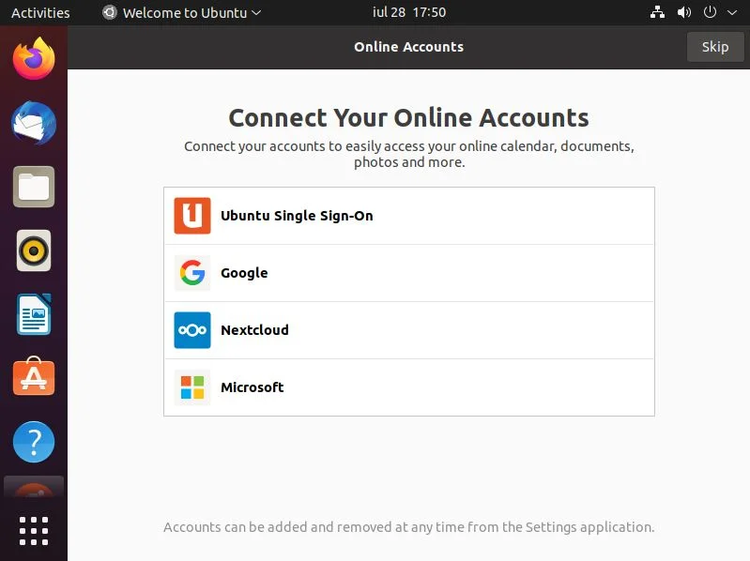Click the Google logo icon
Viewport: 750px width, 561px height.
pos(192,273)
